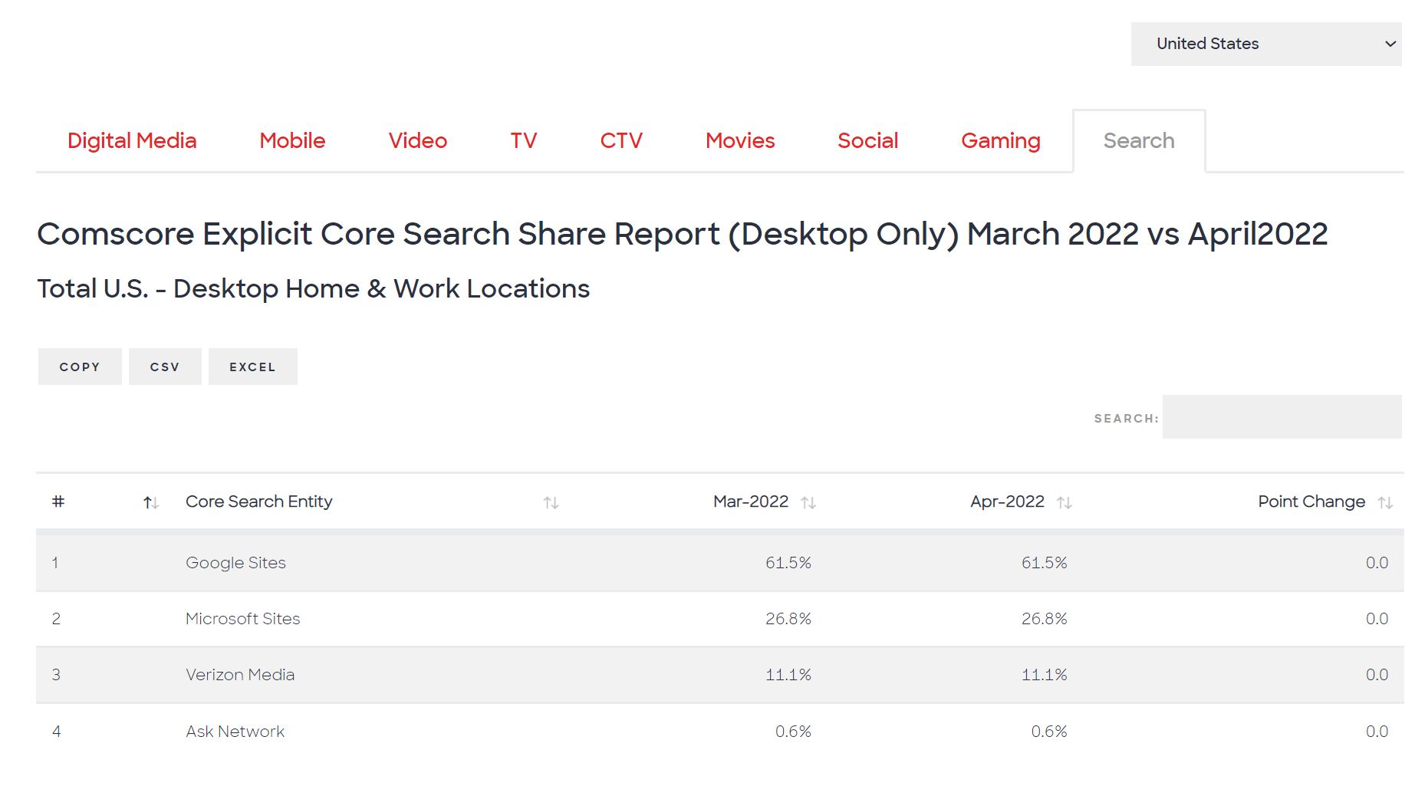The width and height of the screenshot is (1415, 796).
Task: Switch to the Digital Media tab
Action: tap(132, 140)
